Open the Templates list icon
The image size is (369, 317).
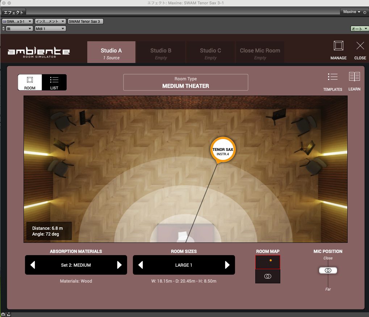click(332, 82)
